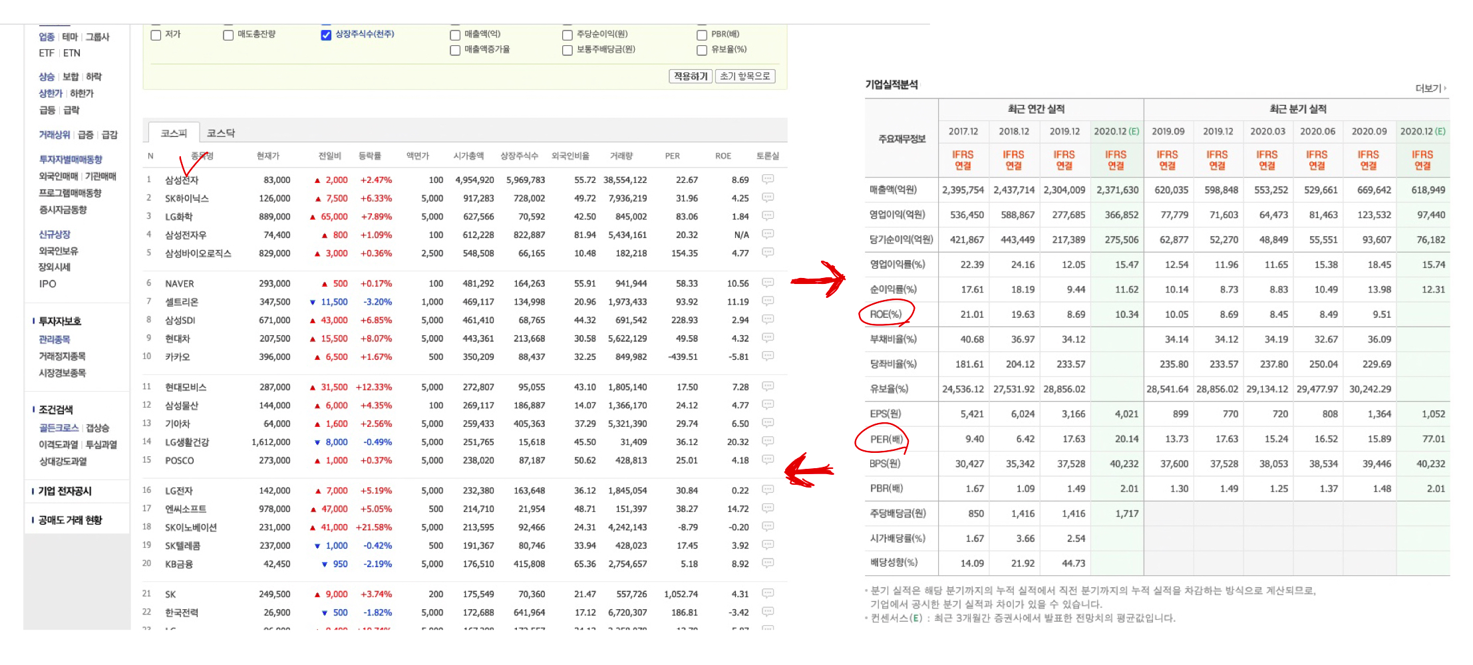Open the 그룹사 sidebar link
Image resolution: width=1473 pixels, height=665 pixels.
(97, 37)
